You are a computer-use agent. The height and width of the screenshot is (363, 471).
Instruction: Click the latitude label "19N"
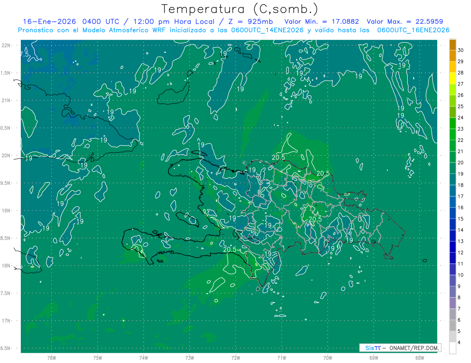[7, 211]
